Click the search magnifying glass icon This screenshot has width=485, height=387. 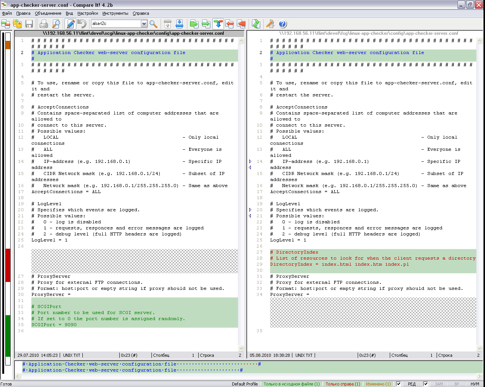[153, 24]
